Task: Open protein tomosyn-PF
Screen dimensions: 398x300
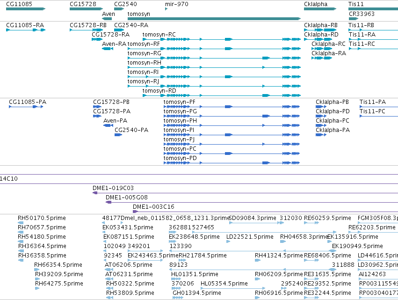Action: 180,102
